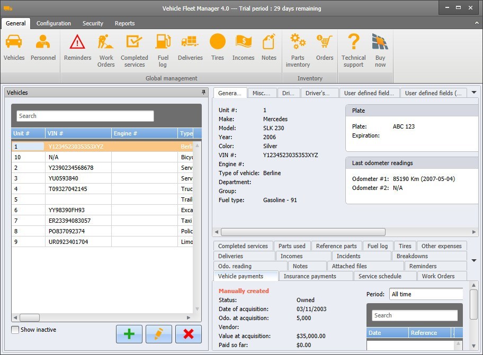
Task: Open Reminders from the ribbon
Action: click(x=77, y=48)
